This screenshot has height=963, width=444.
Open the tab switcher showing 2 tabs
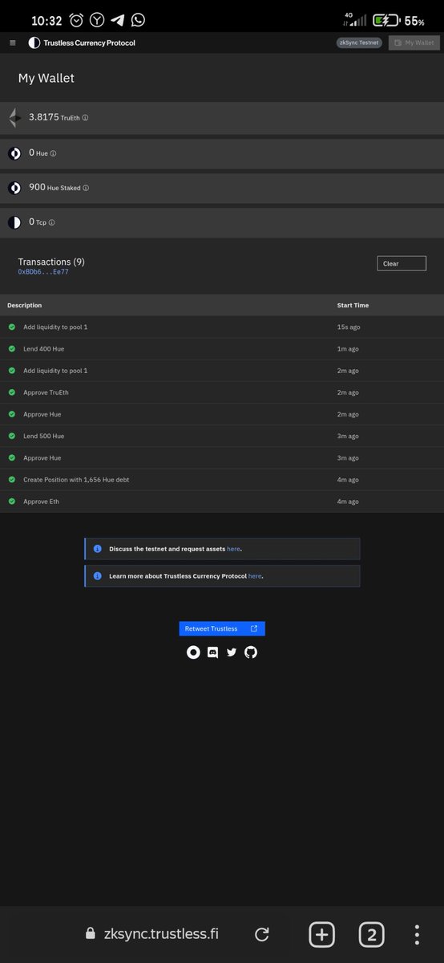pos(371,934)
